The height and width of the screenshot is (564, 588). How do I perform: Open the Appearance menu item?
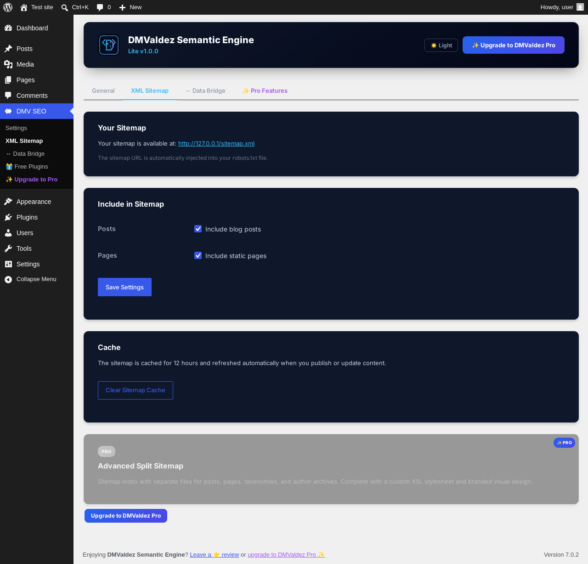[37, 202]
